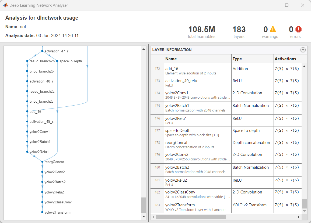The height and width of the screenshot is (223, 311).
Task: Select the spaceToDepth node in the graph
Action: (57, 61)
